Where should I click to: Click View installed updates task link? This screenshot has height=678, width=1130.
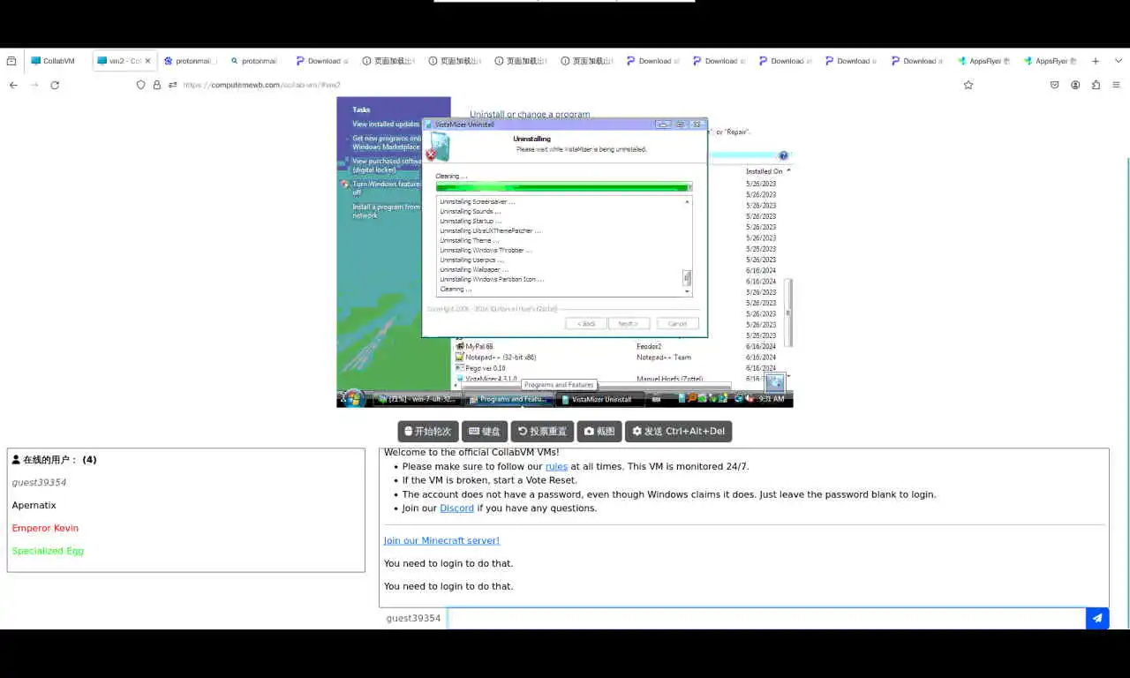tap(386, 124)
